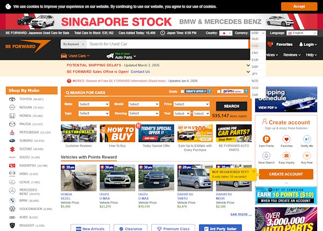This screenshot has height=231, width=323.
Task: Open the Testimonials customer reviews banner
Action: pyautogui.click(x=79, y=134)
